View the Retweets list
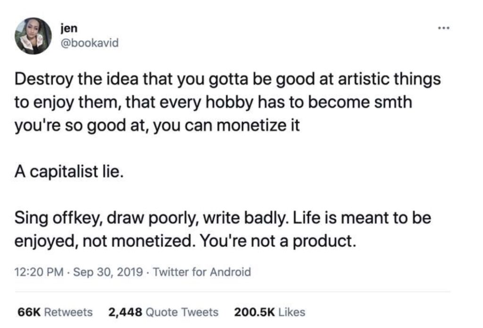Image resolution: width=483 pixels, height=328 pixels. tap(68, 312)
